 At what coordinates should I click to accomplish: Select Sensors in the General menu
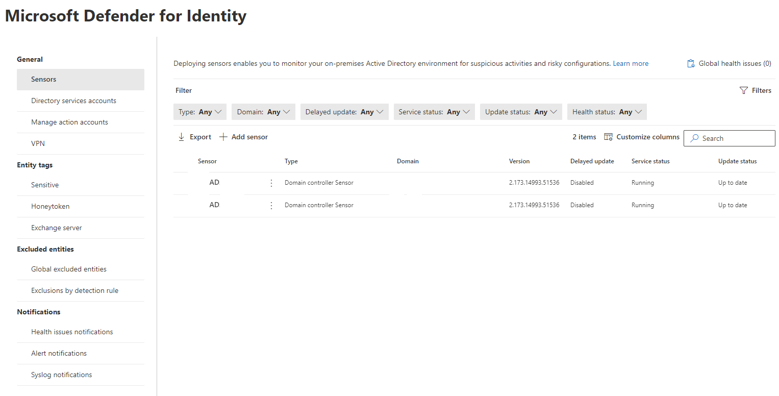pos(81,80)
